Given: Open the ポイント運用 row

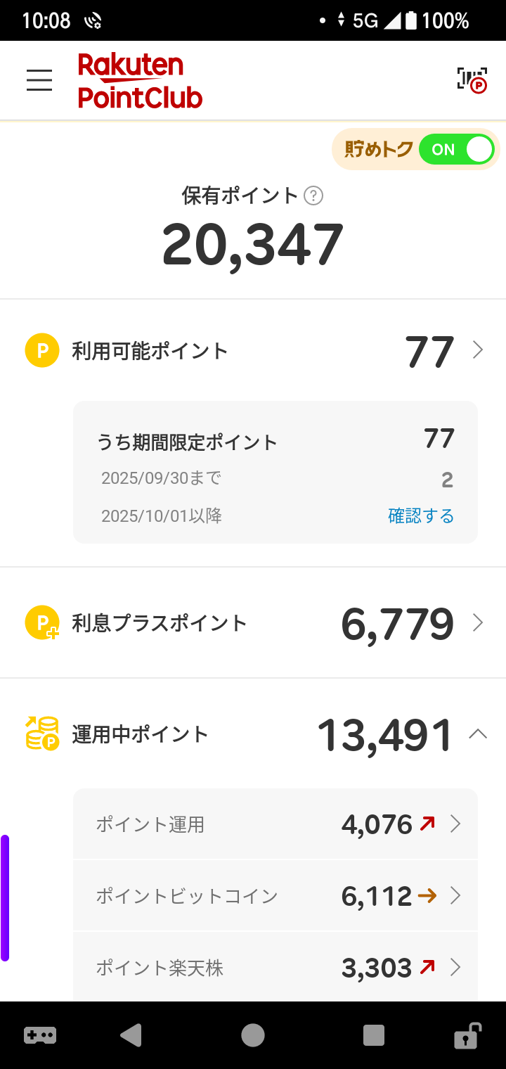Looking at the screenshot, I should [275, 824].
